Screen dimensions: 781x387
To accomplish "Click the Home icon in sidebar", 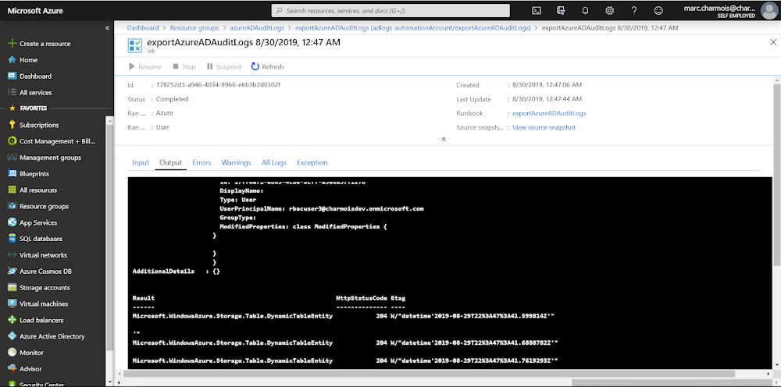I will (12, 60).
